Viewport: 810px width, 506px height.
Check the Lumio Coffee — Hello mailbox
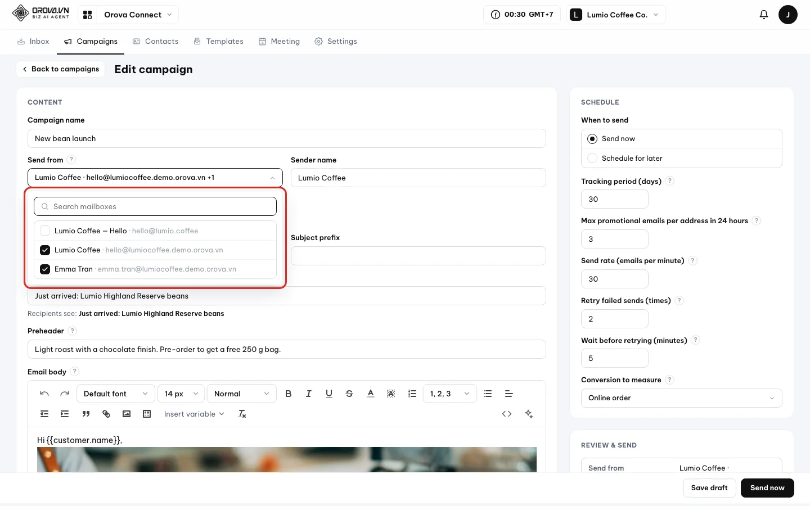(x=45, y=231)
